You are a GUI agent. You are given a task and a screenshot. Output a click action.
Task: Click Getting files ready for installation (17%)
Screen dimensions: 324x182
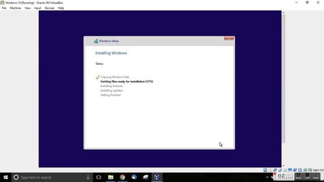point(127,81)
